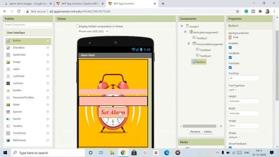Viewport: 279px width, 157px height.
Task: Select the Notifier warning icon
Action: click(8, 90)
